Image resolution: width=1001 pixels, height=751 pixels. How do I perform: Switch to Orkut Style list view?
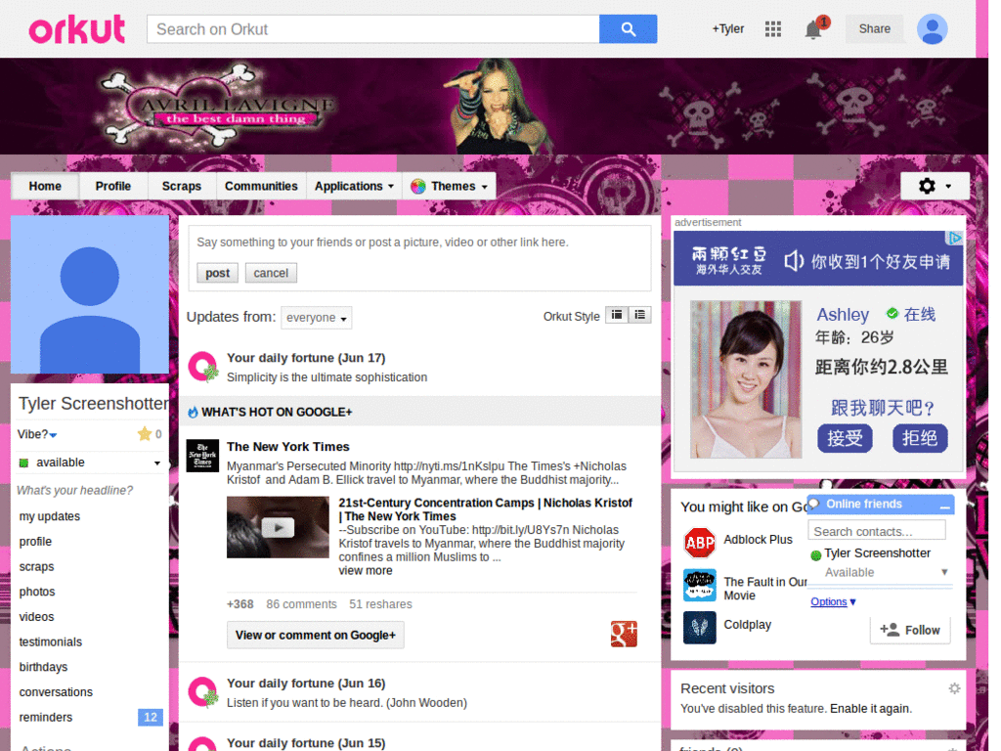click(639, 315)
